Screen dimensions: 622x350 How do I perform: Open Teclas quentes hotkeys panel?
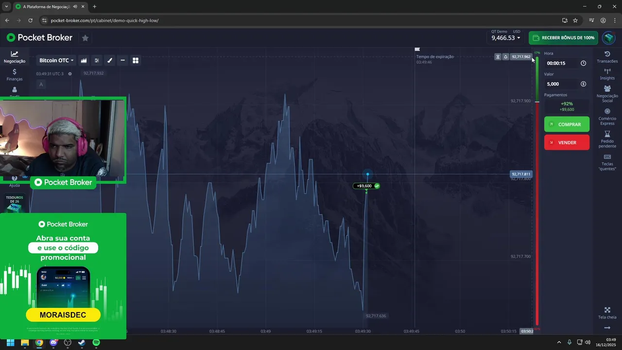607,162
